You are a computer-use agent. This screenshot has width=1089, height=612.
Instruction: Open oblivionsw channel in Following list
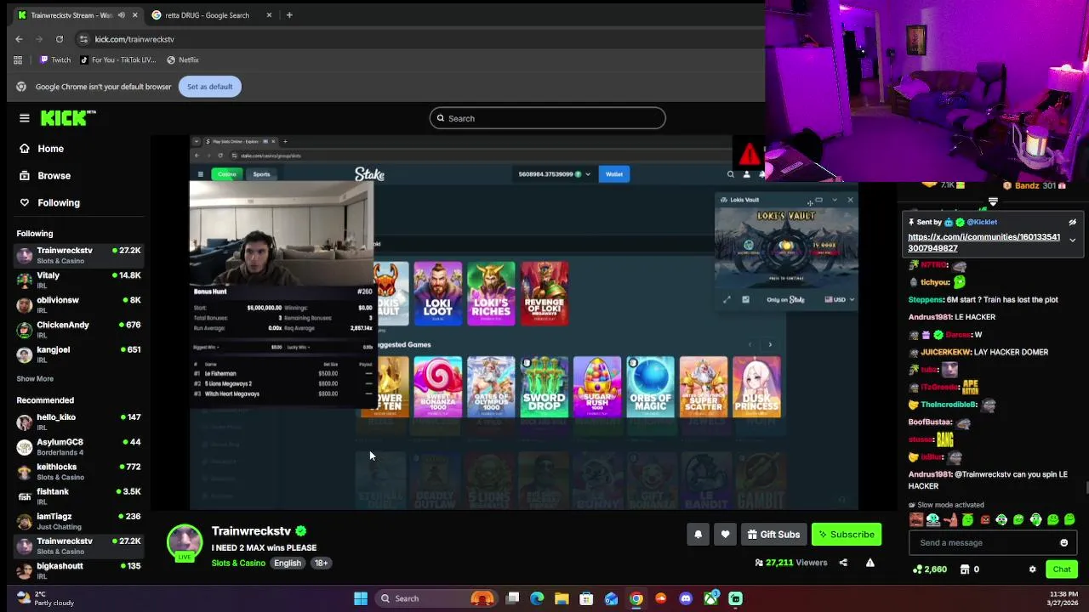pos(78,304)
